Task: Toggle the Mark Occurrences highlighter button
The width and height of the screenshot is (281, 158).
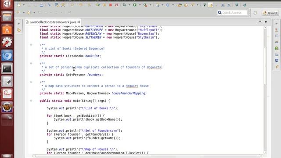Action: click(211, 5)
